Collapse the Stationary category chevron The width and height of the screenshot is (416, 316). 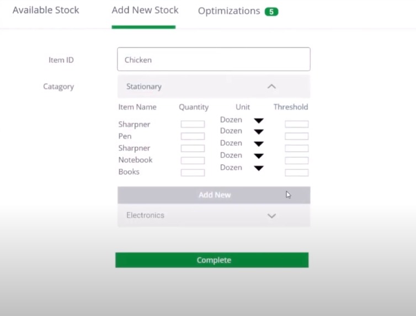[x=271, y=87]
